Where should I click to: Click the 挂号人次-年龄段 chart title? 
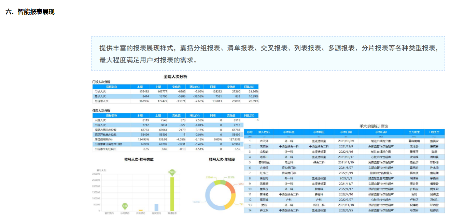point(222,159)
